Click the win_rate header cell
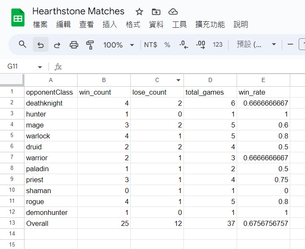Viewport: 305px width, 249px height. click(x=263, y=92)
